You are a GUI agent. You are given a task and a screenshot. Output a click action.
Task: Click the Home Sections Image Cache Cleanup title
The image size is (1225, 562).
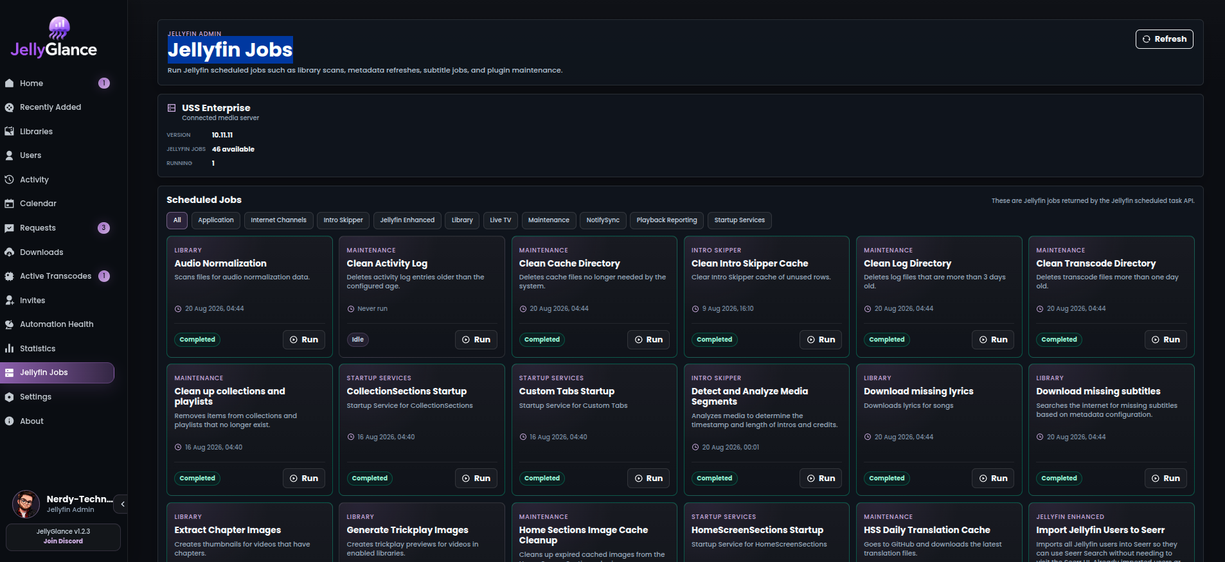(x=584, y=535)
